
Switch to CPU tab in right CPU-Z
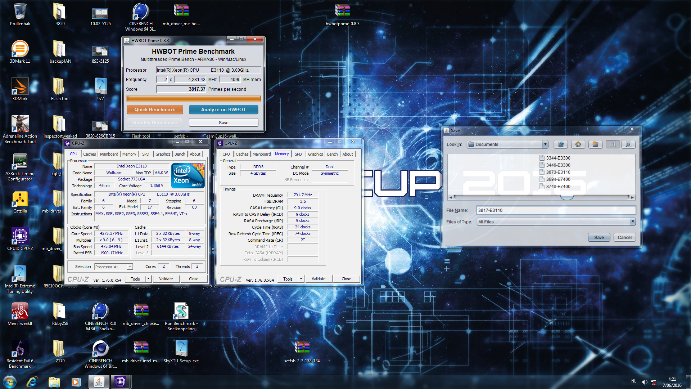[x=226, y=154]
